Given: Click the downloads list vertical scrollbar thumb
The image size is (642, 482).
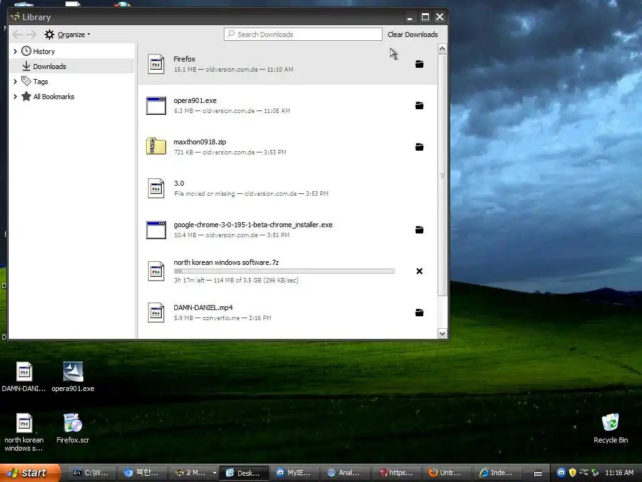Looking at the screenshot, I should pos(442,175).
